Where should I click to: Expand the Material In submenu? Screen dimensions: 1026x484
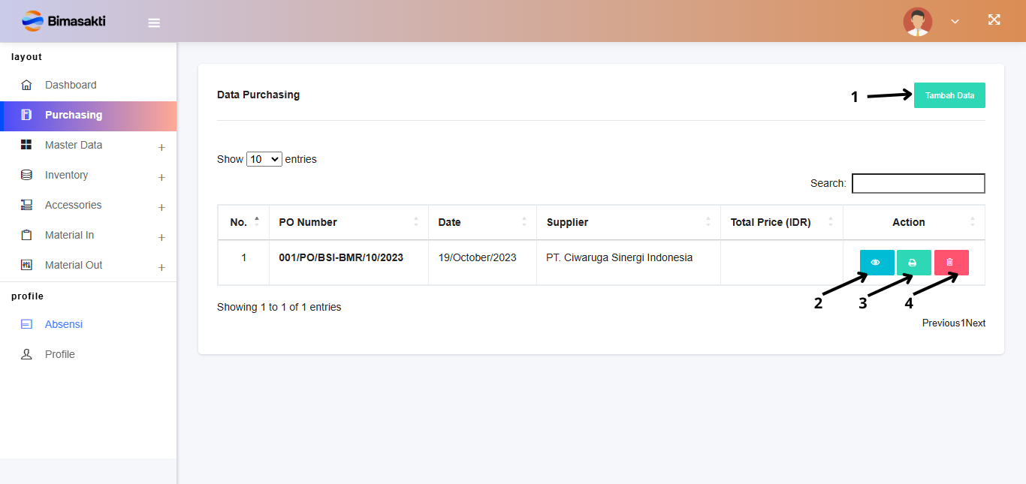(161, 237)
